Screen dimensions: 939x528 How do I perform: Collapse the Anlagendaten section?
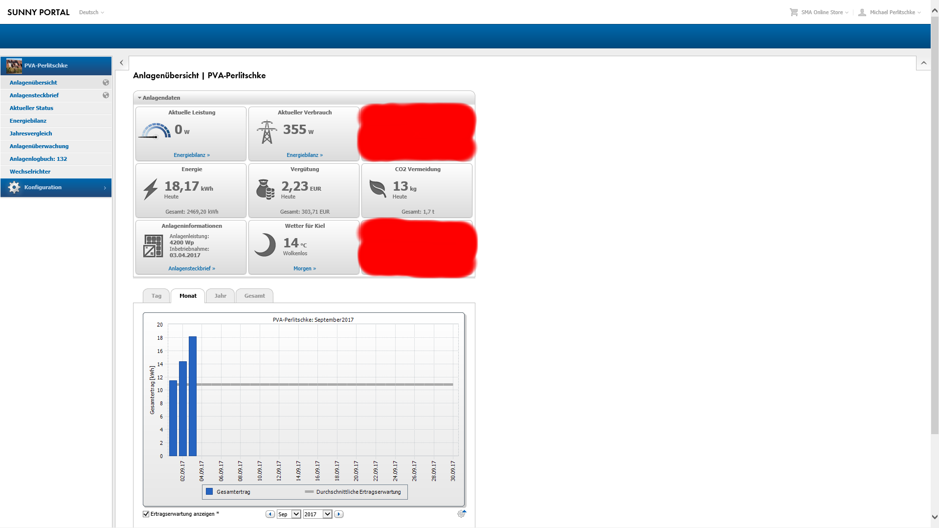[x=140, y=98]
